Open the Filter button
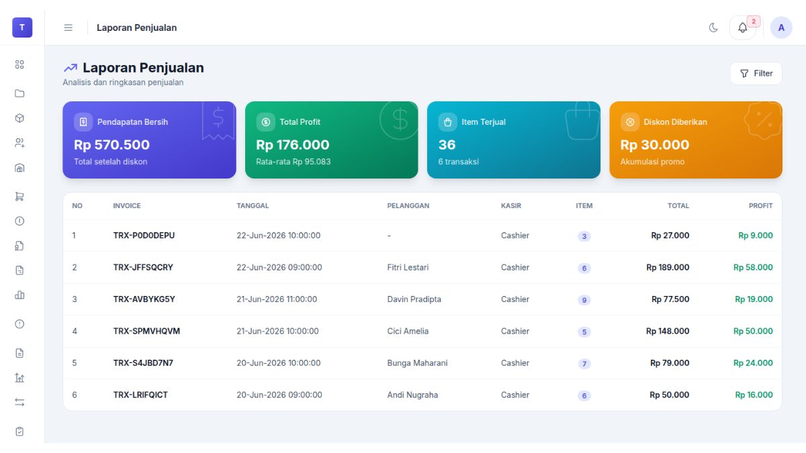The image size is (806, 453). pos(756,73)
